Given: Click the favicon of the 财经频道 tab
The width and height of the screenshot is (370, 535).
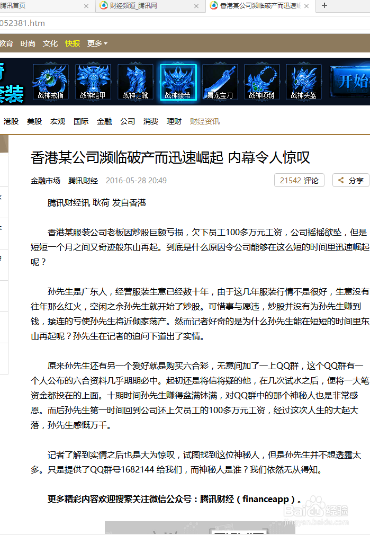Looking at the screenshot, I should coord(103,5).
